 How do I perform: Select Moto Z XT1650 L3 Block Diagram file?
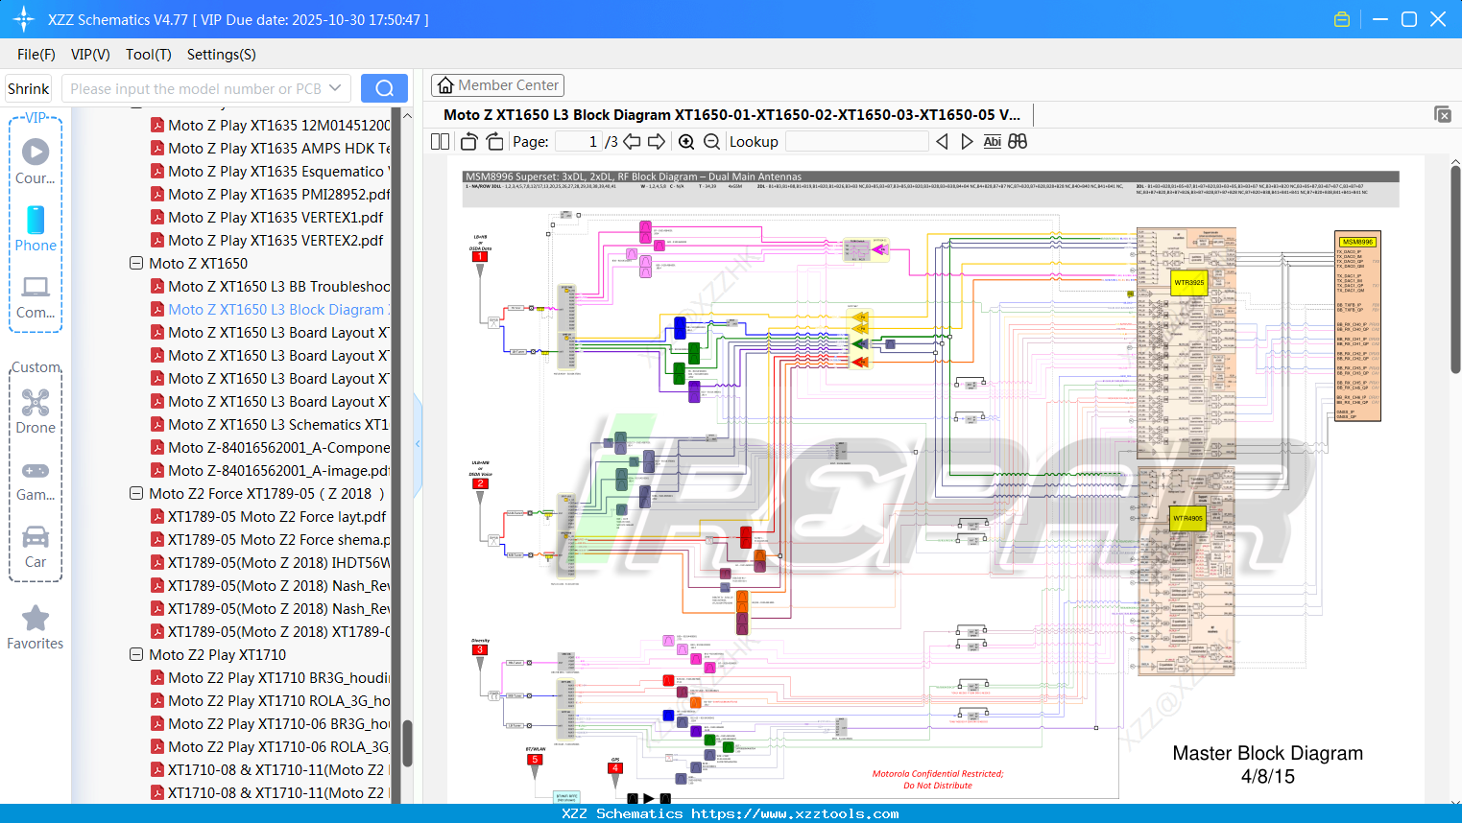point(279,309)
